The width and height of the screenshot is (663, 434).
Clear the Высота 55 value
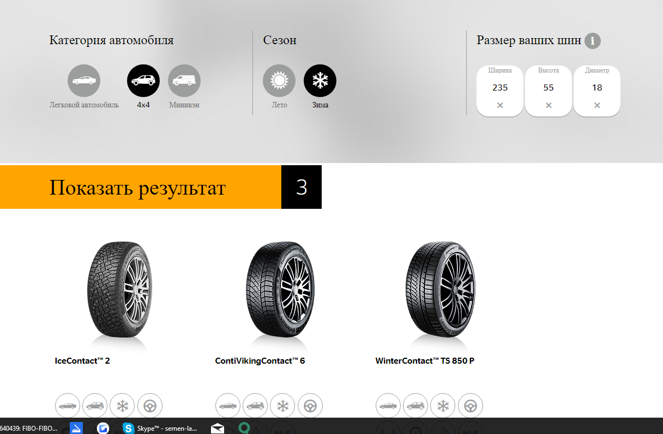[549, 105]
